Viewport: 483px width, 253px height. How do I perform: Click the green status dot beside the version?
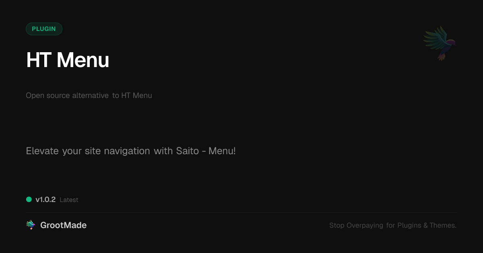click(x=29, y=200)
